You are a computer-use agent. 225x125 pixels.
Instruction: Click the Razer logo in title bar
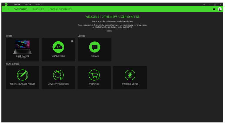click(x=6, y=5)
